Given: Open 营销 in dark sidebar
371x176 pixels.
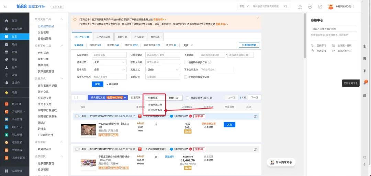Looking at the screenshot, I should click(14, 60).
